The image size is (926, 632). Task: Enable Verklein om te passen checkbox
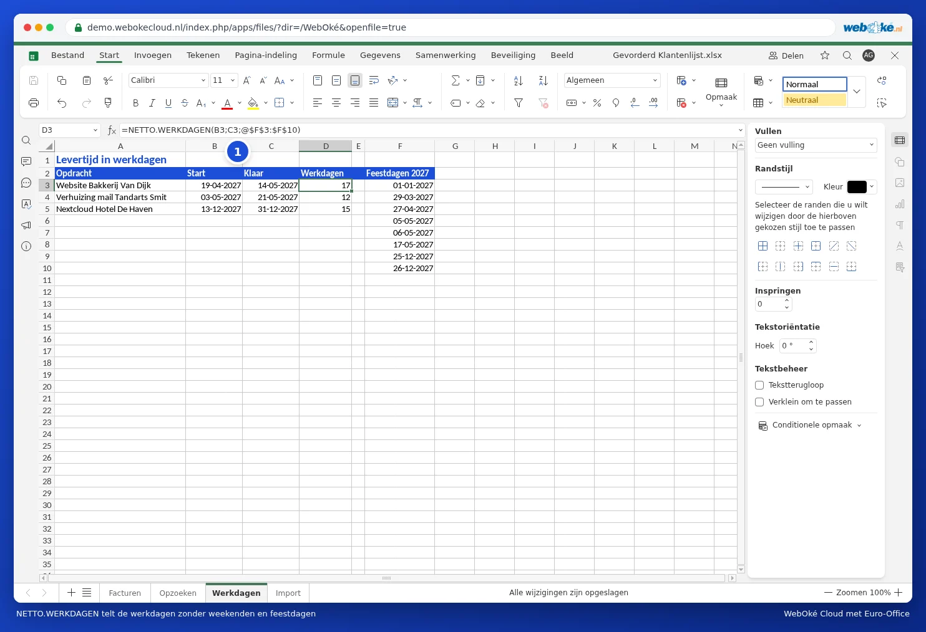(759, 402)
